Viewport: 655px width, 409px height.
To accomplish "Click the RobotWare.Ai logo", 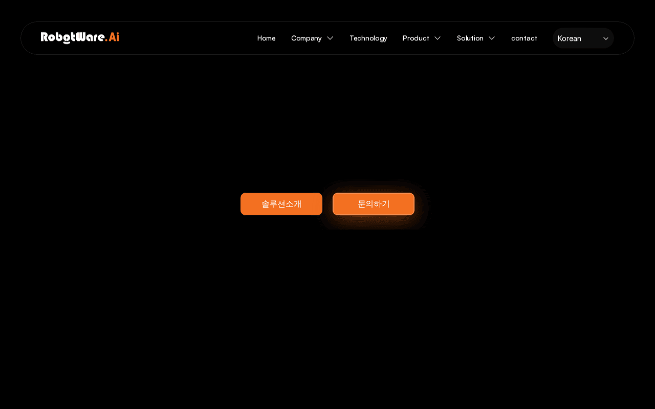I will [x=80, y=38].
